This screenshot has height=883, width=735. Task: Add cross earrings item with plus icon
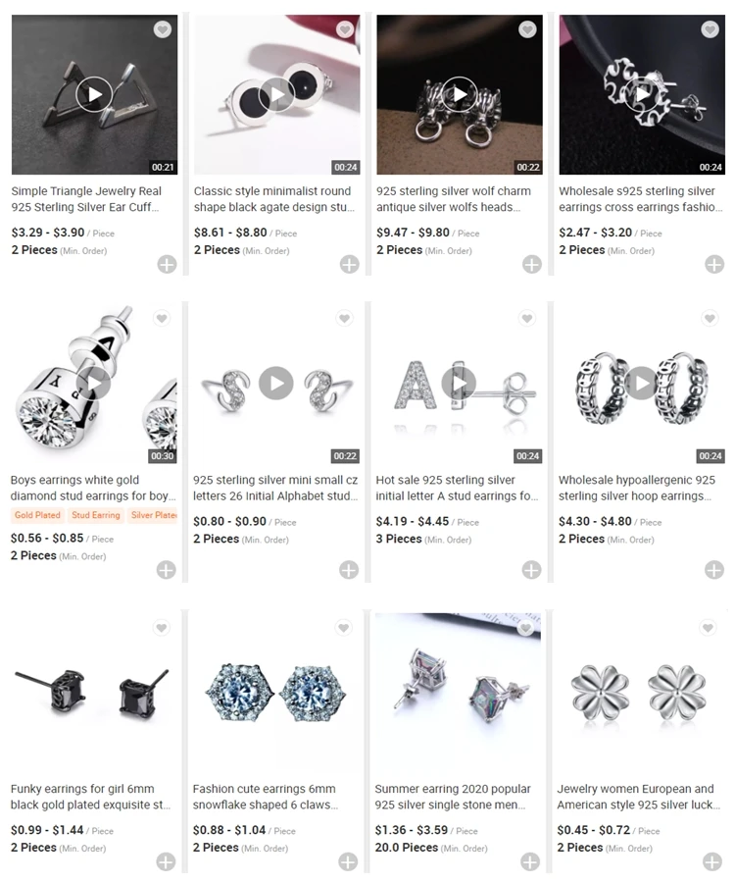click(714, 264)
